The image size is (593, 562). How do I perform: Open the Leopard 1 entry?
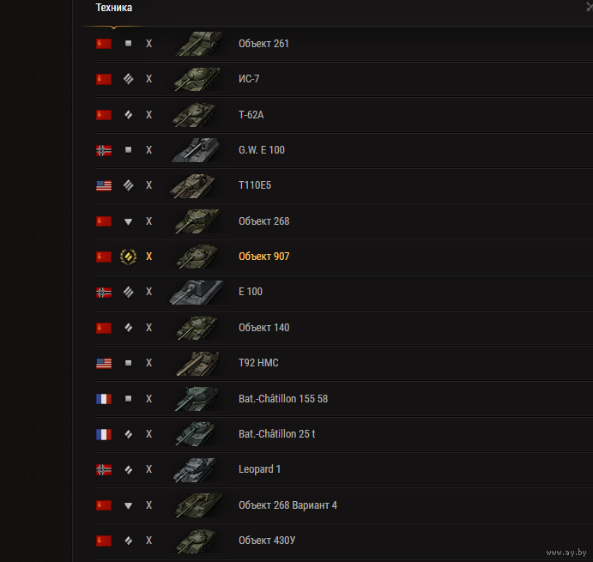coord(259,469)
